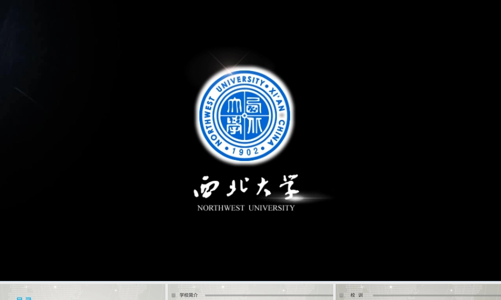Open the 学校简介 slide thumbnail

[x=250, y=292]
